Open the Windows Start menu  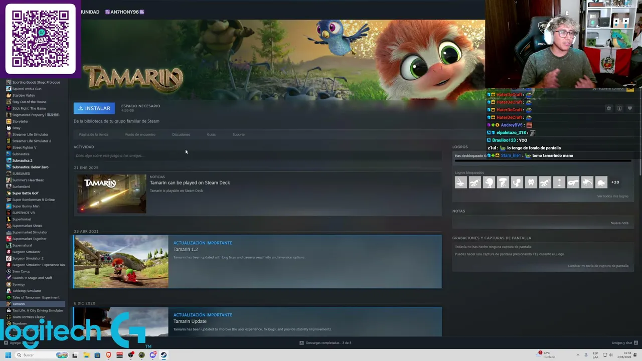(x=8, y=355)
